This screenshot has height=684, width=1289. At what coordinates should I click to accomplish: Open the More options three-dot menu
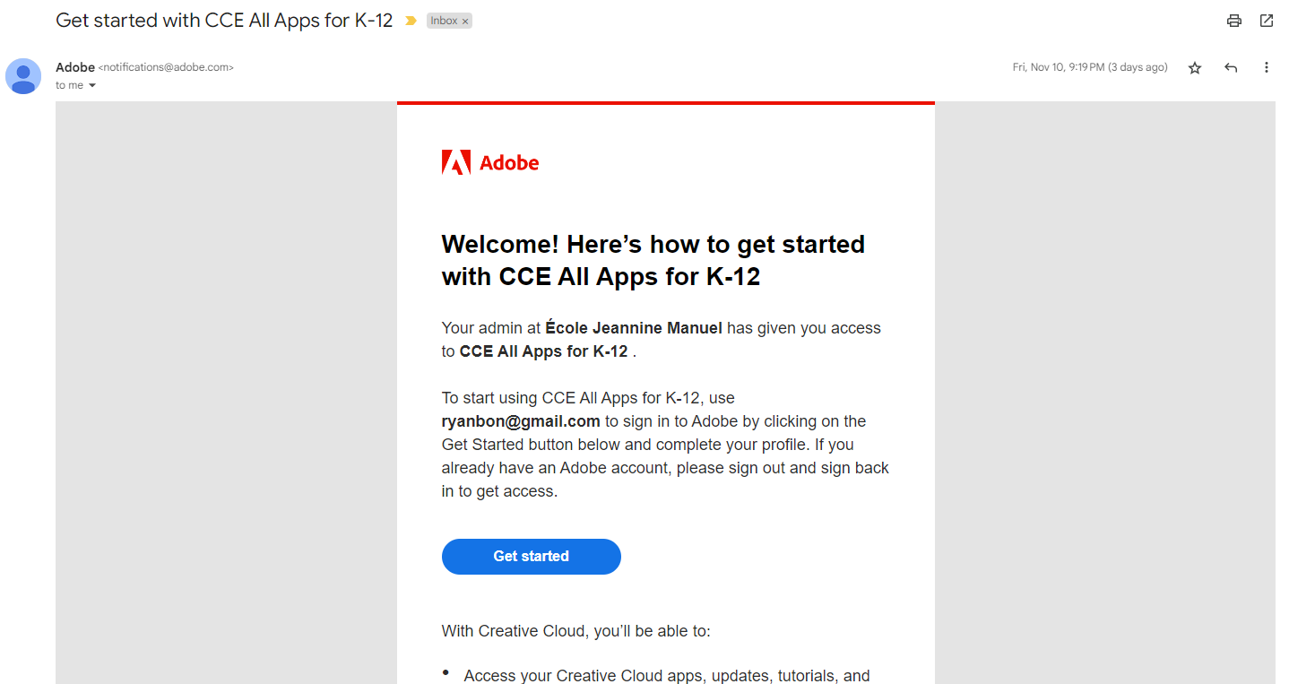(1267, 68)
